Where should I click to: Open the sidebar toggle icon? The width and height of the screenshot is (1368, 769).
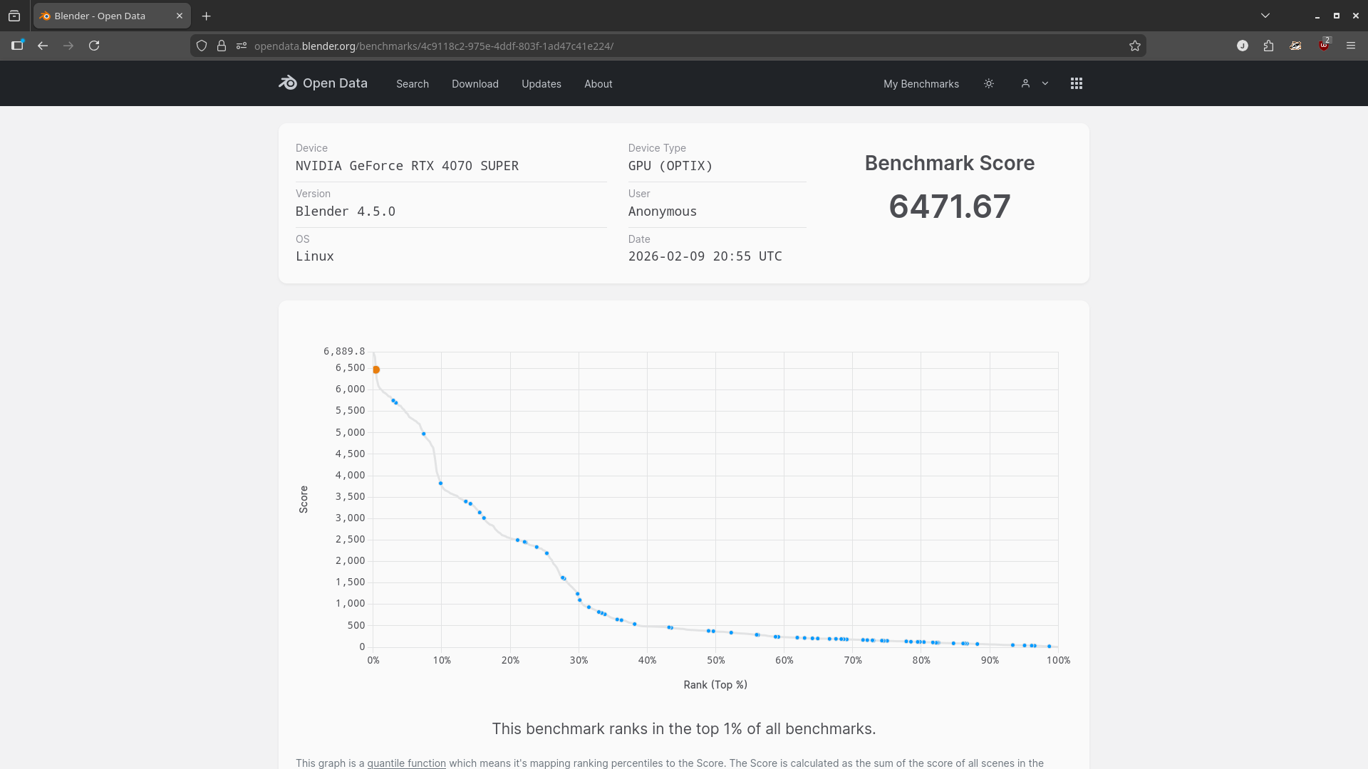(17, 46)
